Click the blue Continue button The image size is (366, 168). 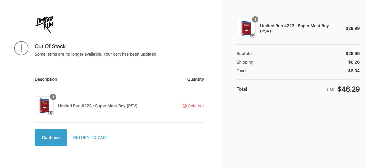coord(51,138)
